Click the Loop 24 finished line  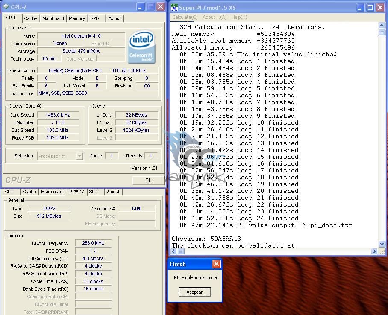pos(239,219)
